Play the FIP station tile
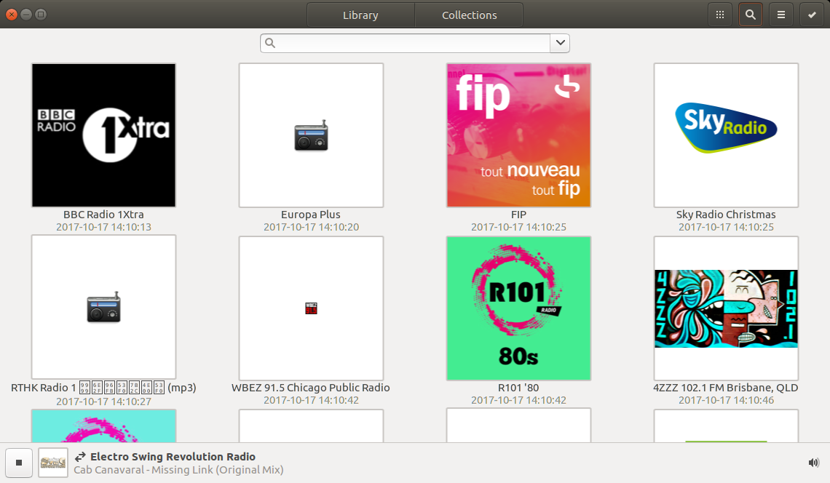The width and height of the screenshot is (830, 483). [x=518, y=135]
